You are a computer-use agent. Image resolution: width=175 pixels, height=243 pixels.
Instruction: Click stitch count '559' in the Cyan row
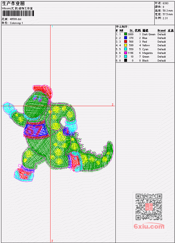[x=131, y=49]
